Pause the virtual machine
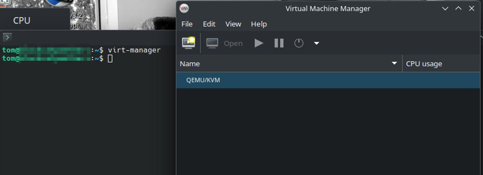This screenshot has width=483, height=175. click(x=279, y=43)
